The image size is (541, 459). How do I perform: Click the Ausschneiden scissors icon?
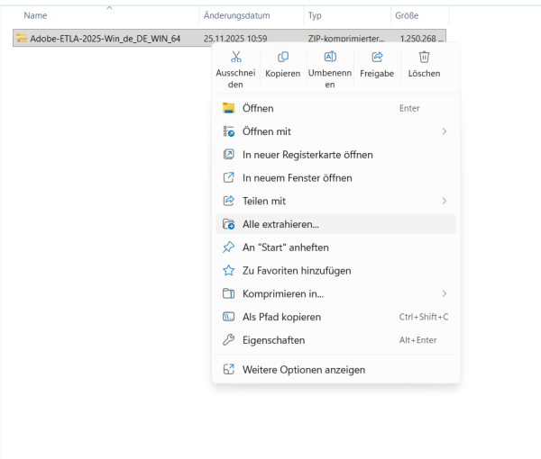235,57
